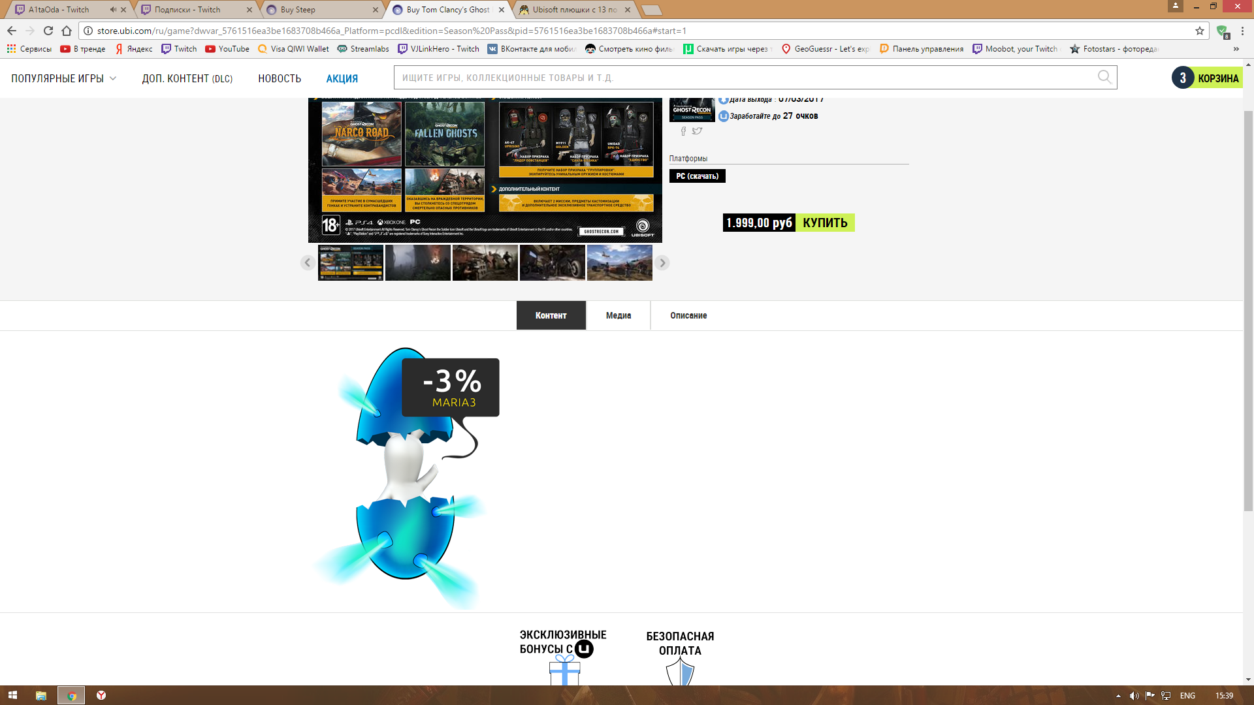Open the Панель управления bookmark
This screenshot has height=705, width=1254.
[x=922, y=49]
